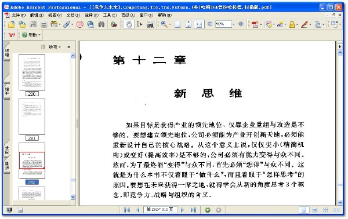Open search with the binoculars icon
The width and height of the screenshot is (348, 219).
coord(101,24)
